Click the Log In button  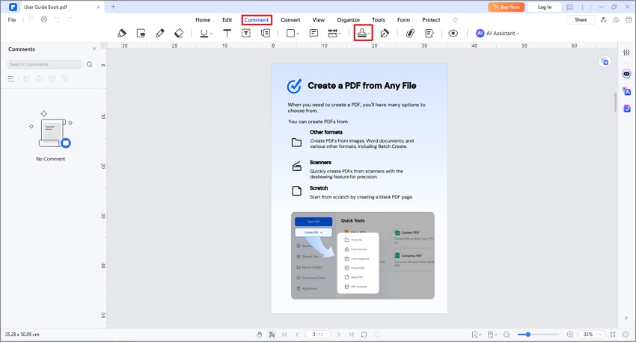(x=545, y=7)
